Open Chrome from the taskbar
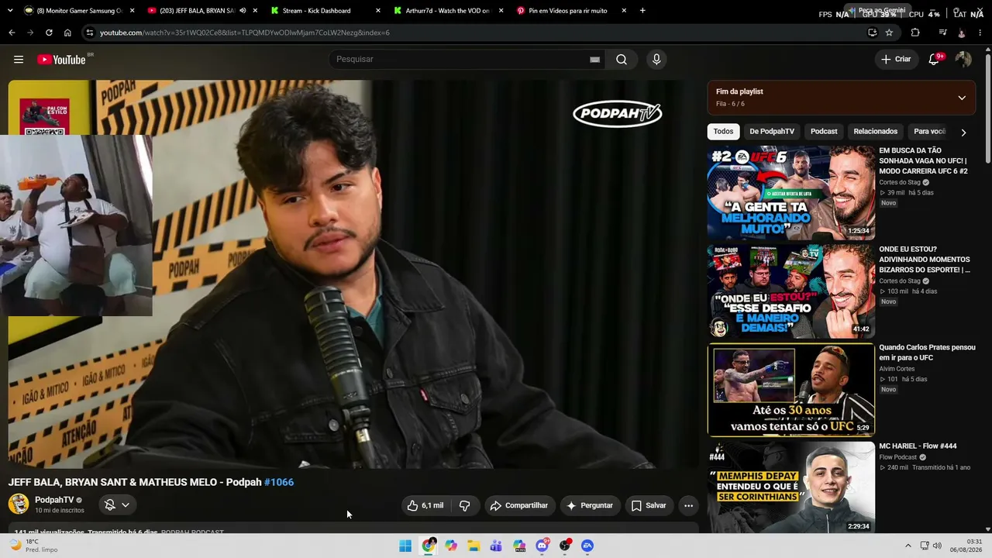The width and height of the screenshot is (992, 558). point(429,546)
